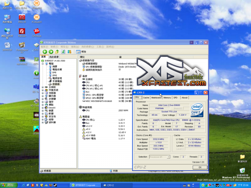Click the 3DMark06 desktop icon

36,5
